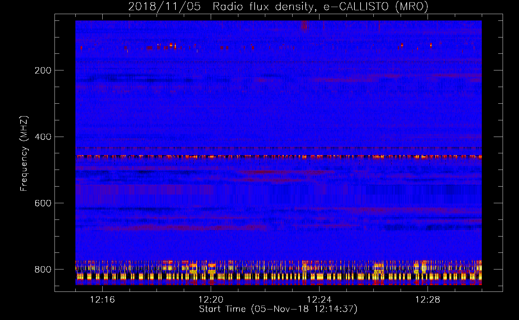519x320 pixels.
Task: Click the 12:24 time axis label
Action: point(319,300)
